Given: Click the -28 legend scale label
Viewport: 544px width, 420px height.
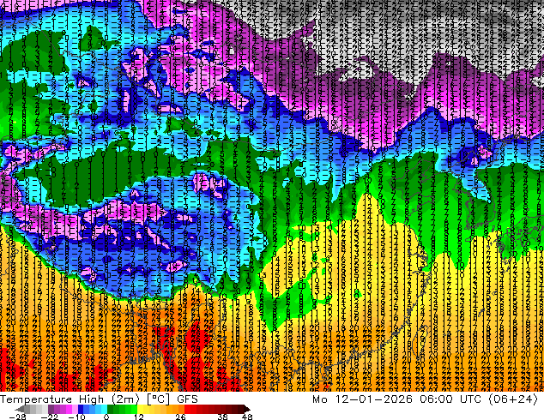Looking at the screenshot, I should click(17, 417).
